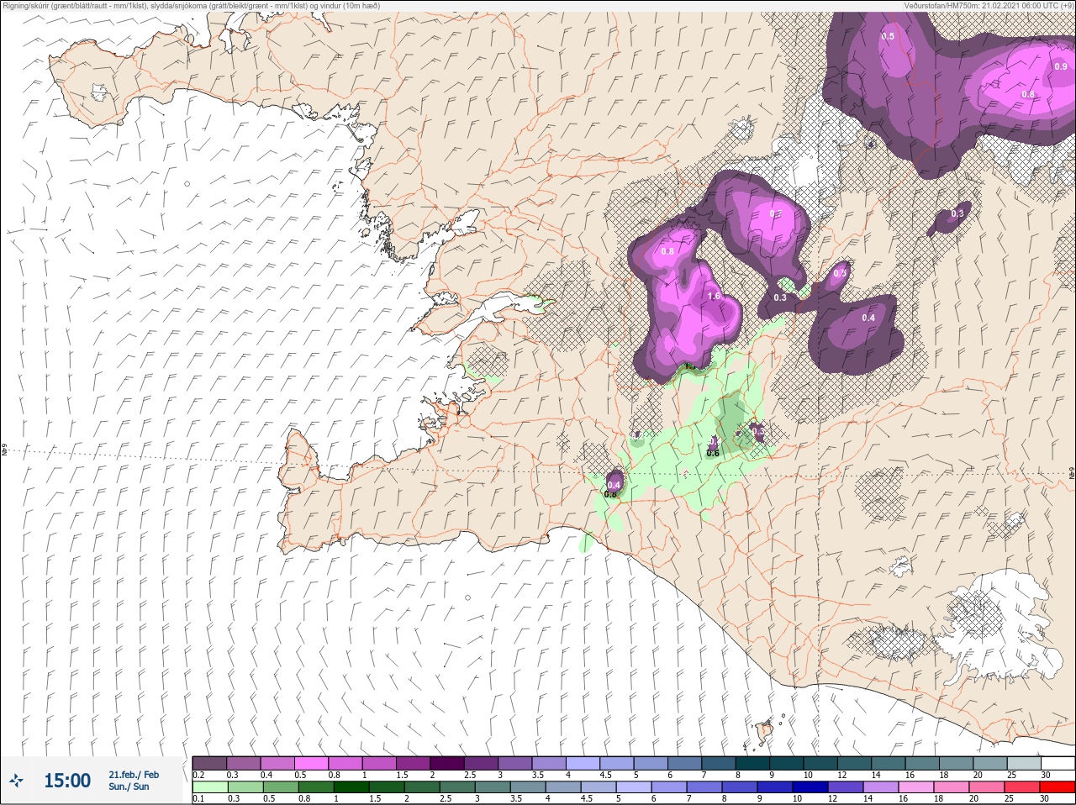Click the '1.6' snowfall value on the map
The width and height of the screenshot is (1076, 805).
coord(714,297)
